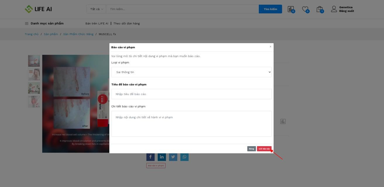
Task: Share product on LinkedIn
Action: (x=162, y=157)
